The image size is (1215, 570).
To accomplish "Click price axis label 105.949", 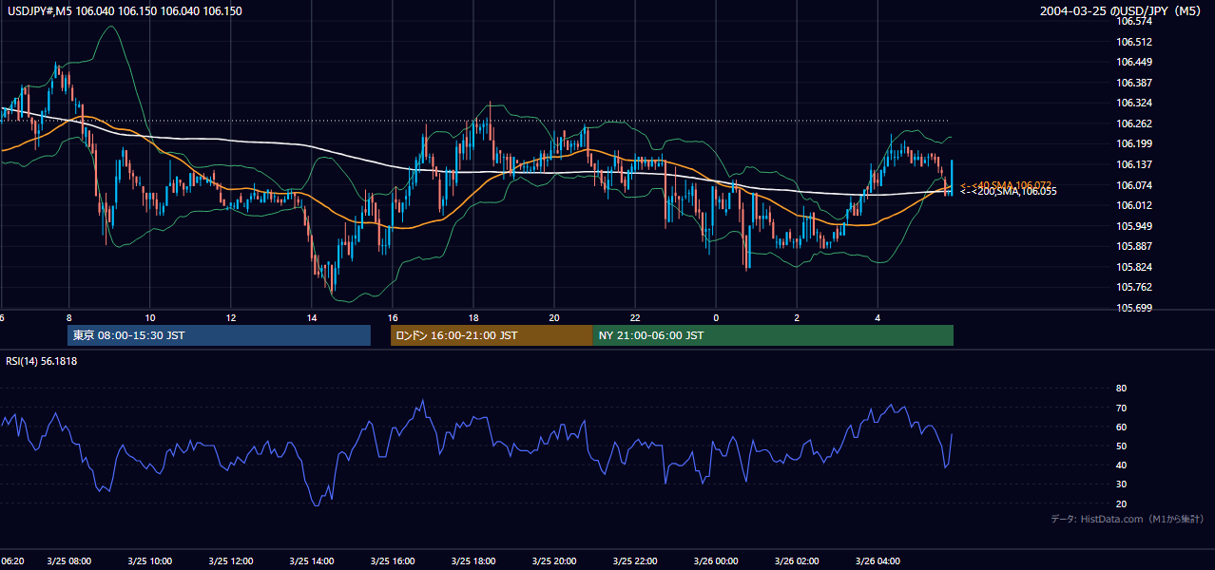I will click(1135, 226).
